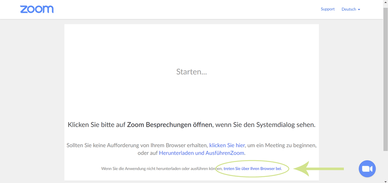Click the green arrow pointing at browser link
The image size is (388, 183).
pos(318,169)
